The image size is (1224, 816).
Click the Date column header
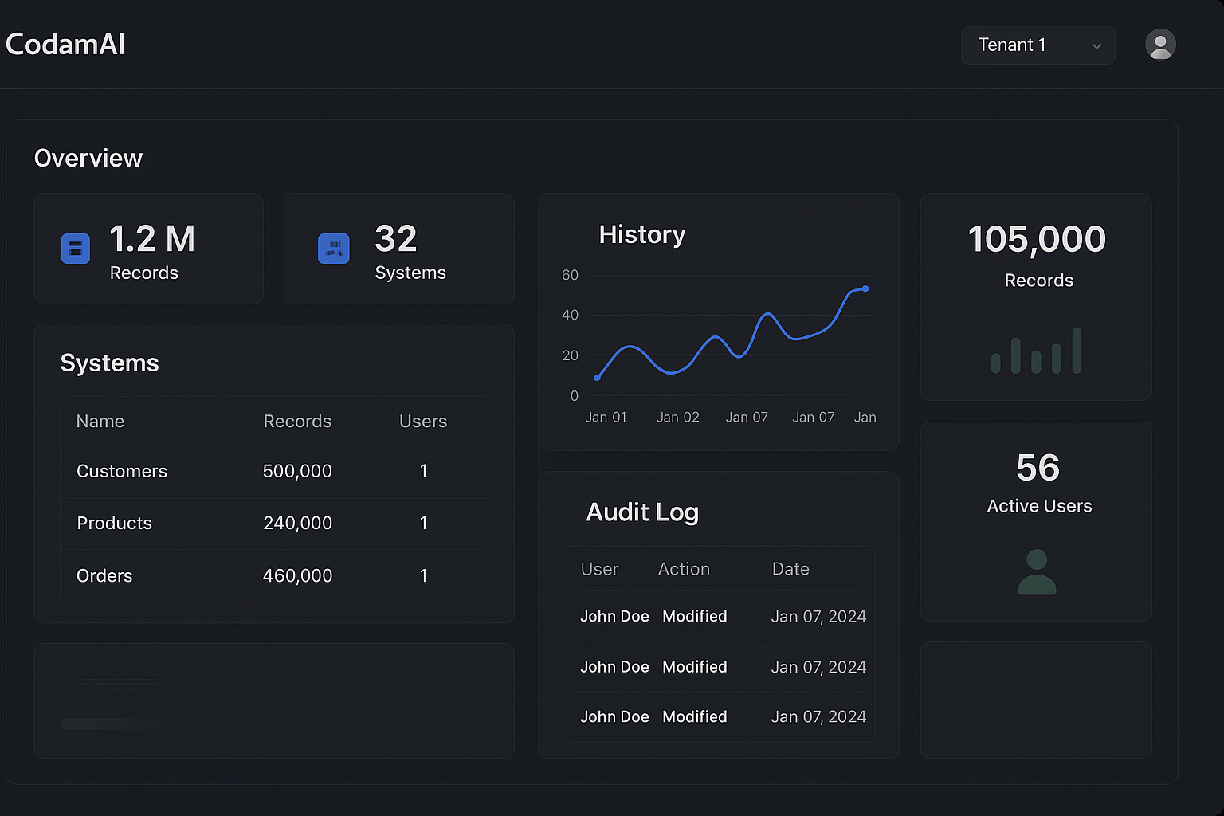[x=790, y=569]
